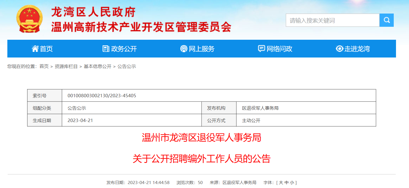Screen dimensions: 409x188
Task: Click the eye icon beside 走进龙湾
Action: pos(339,49)
